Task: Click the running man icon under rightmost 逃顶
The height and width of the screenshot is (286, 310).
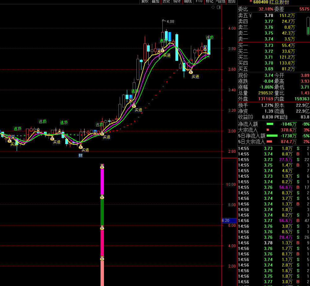Action: point(205,48)
